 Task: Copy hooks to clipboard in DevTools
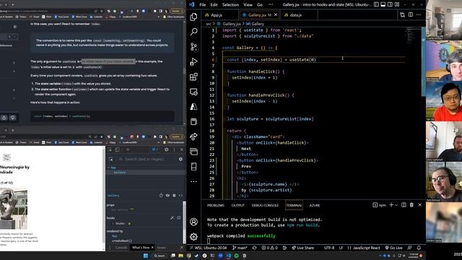tap(179, 217)
